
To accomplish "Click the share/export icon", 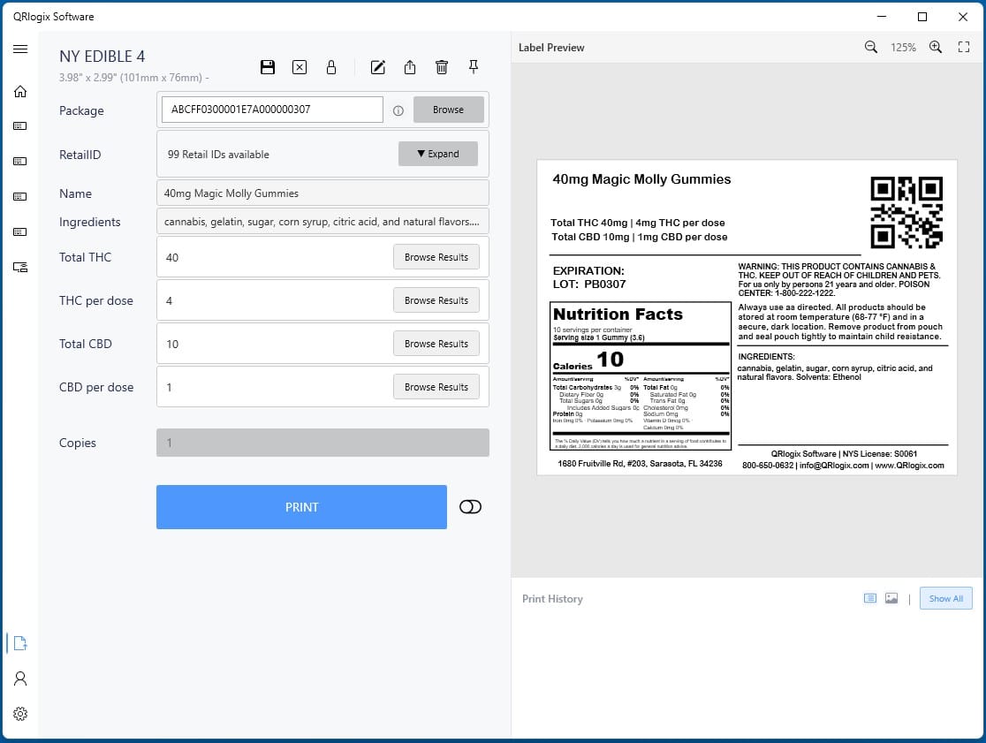I will coord(410,67).
